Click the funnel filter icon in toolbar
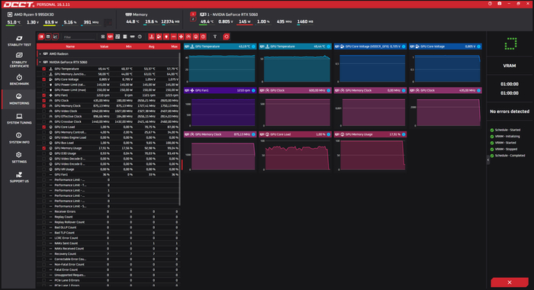534x290 pixels. coord(215,37)
